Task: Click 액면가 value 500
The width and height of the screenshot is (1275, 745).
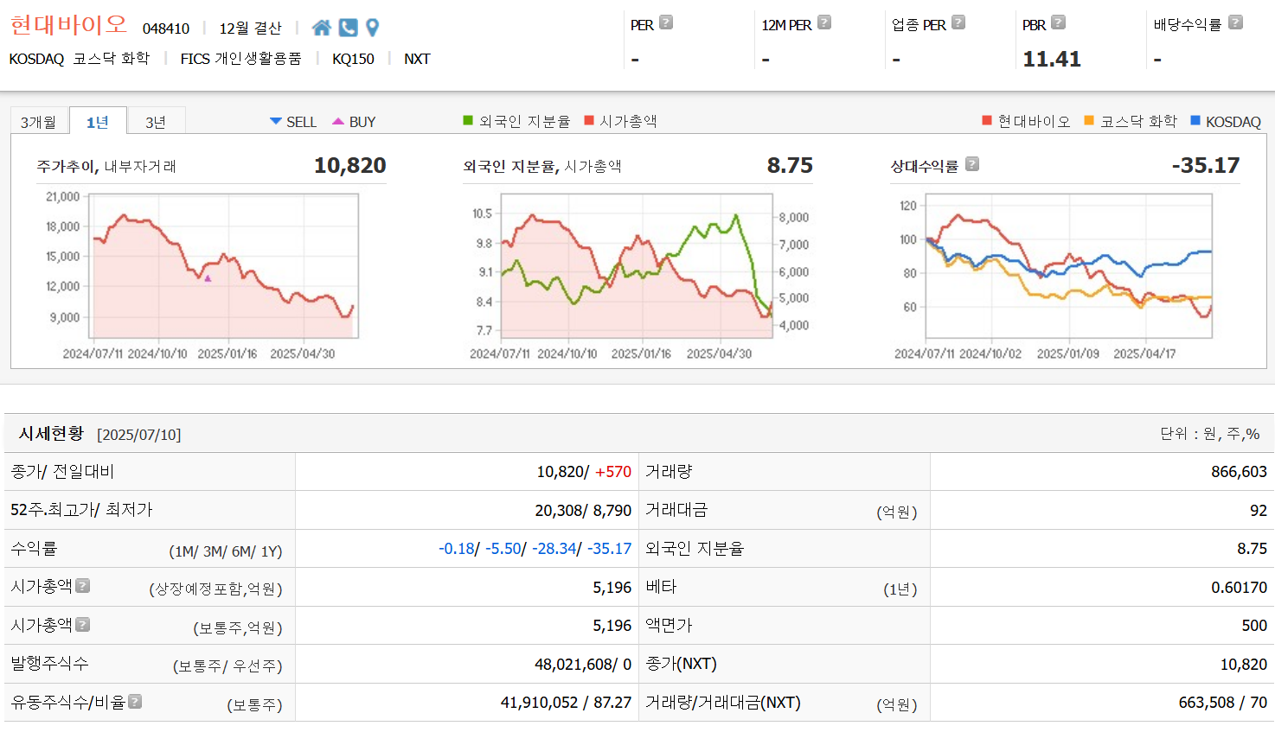Action: pyautogui.click(x=1254, y=625)
